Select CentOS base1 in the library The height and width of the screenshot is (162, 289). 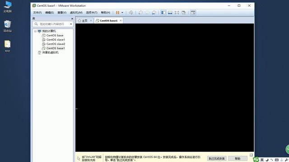(x=56, y=48)
